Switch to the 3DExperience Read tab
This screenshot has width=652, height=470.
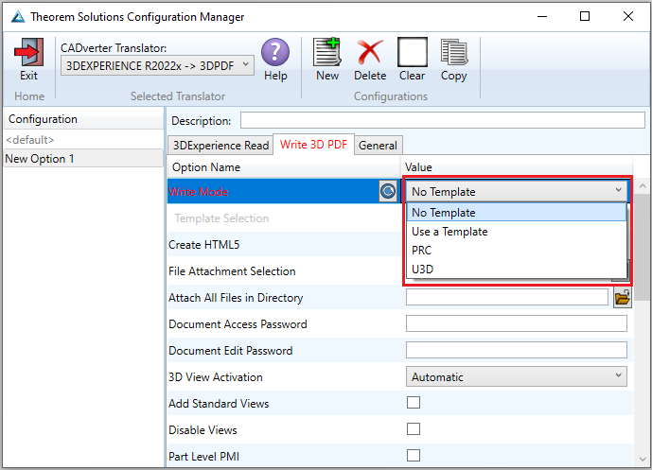(x=220, y=146)
